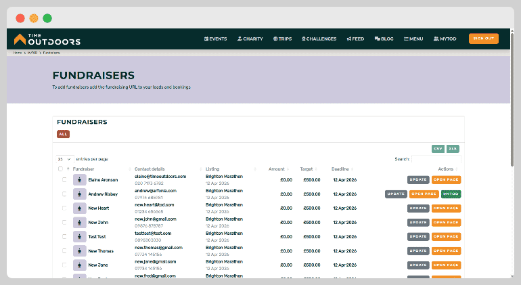The height and width of the screenshot is (285, 521).
Task: Click Elaine Aronson's avatar icon
Action: click(79, 180)
